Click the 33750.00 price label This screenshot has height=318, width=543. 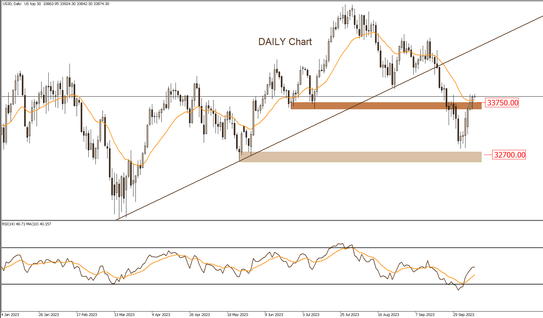coord(502,103)
